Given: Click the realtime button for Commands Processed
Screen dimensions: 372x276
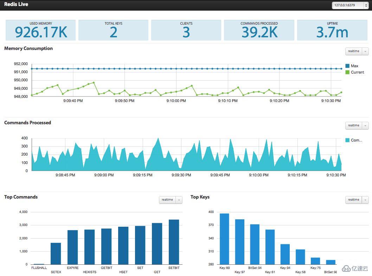Looking at the screenshot, I should (353, 126).
